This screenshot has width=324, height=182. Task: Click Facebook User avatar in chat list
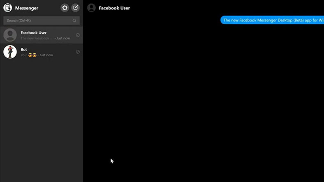10,35
